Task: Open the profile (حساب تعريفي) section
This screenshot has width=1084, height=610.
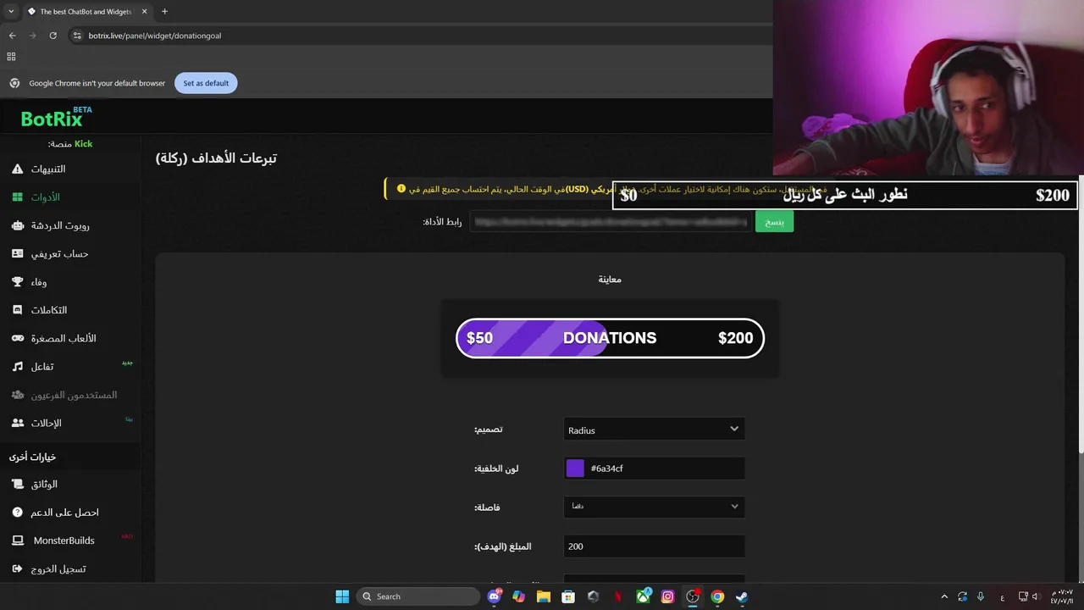Action: coord(70,253)
